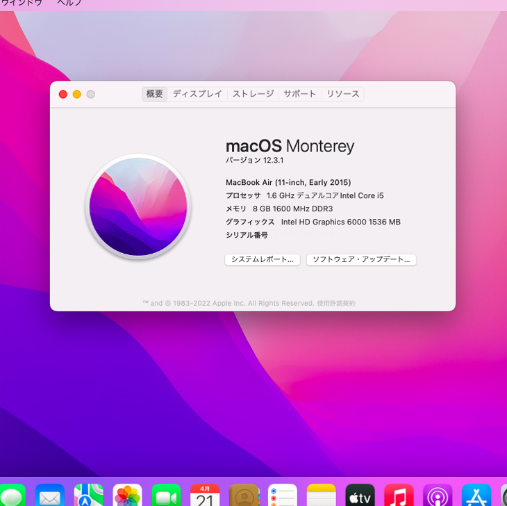Click the MacBook Air (11-inch, Early 2015) text
The height and width of the screenshot is (506, 507).
tap(288, 183)
